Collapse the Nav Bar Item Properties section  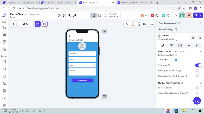click(182, 83)
